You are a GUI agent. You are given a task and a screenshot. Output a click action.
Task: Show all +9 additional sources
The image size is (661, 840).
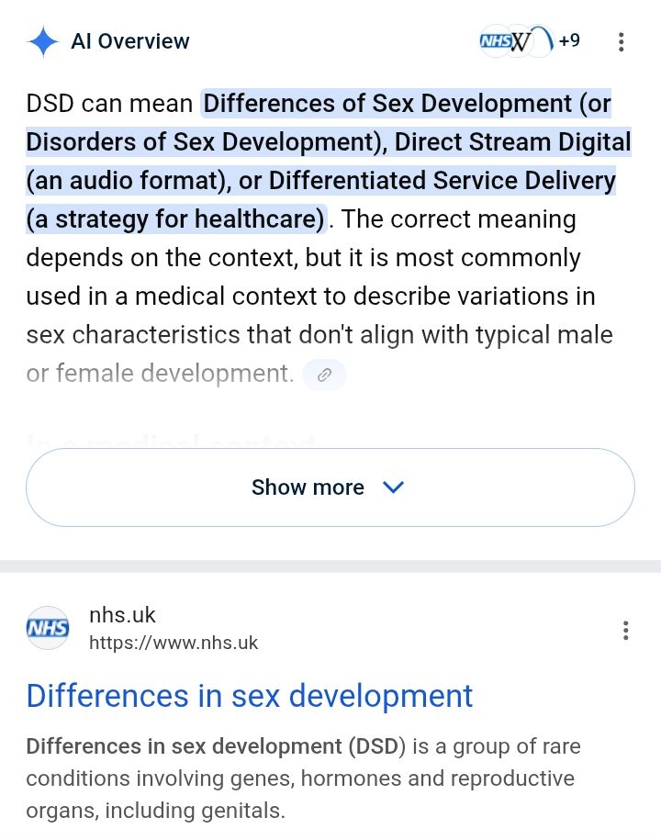click(569, 40)
